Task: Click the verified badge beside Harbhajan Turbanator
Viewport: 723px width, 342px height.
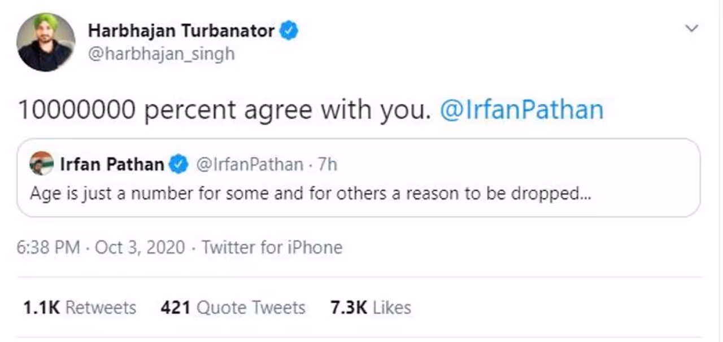Action: [x=289, y=31]
